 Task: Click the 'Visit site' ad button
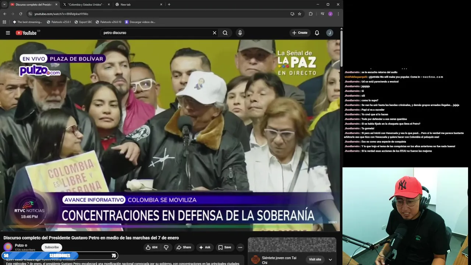pos(315,259)
